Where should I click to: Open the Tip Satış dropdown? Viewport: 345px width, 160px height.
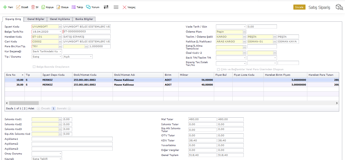[60, 57]
